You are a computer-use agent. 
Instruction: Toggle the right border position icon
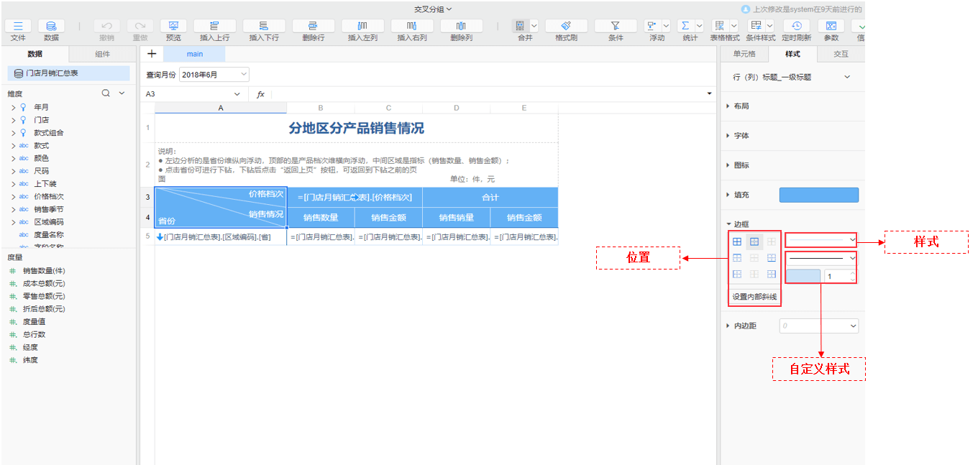(x=772, y=258)
